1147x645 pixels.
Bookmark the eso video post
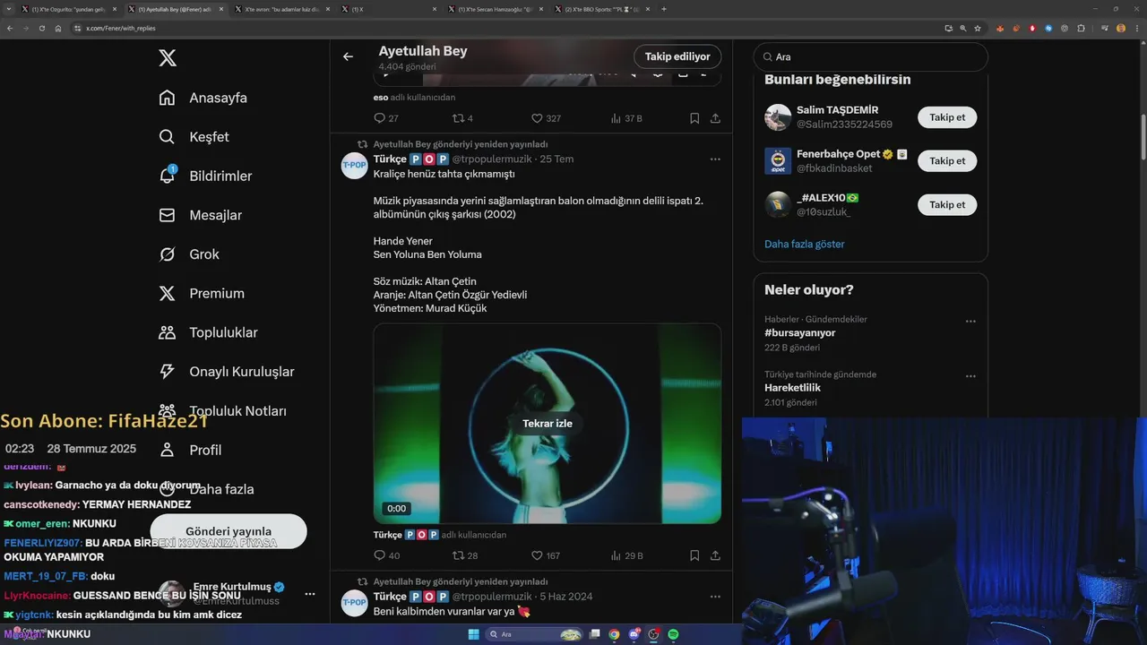pos(694,118)
